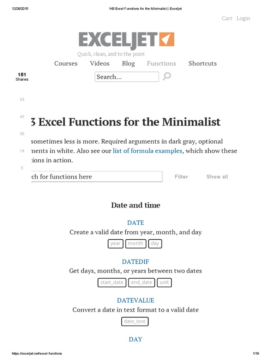The height and width of the screenshot is (362, 271).
Task: Open the Courses menu item
Action: pyautogui.click(x=66, y=64)
